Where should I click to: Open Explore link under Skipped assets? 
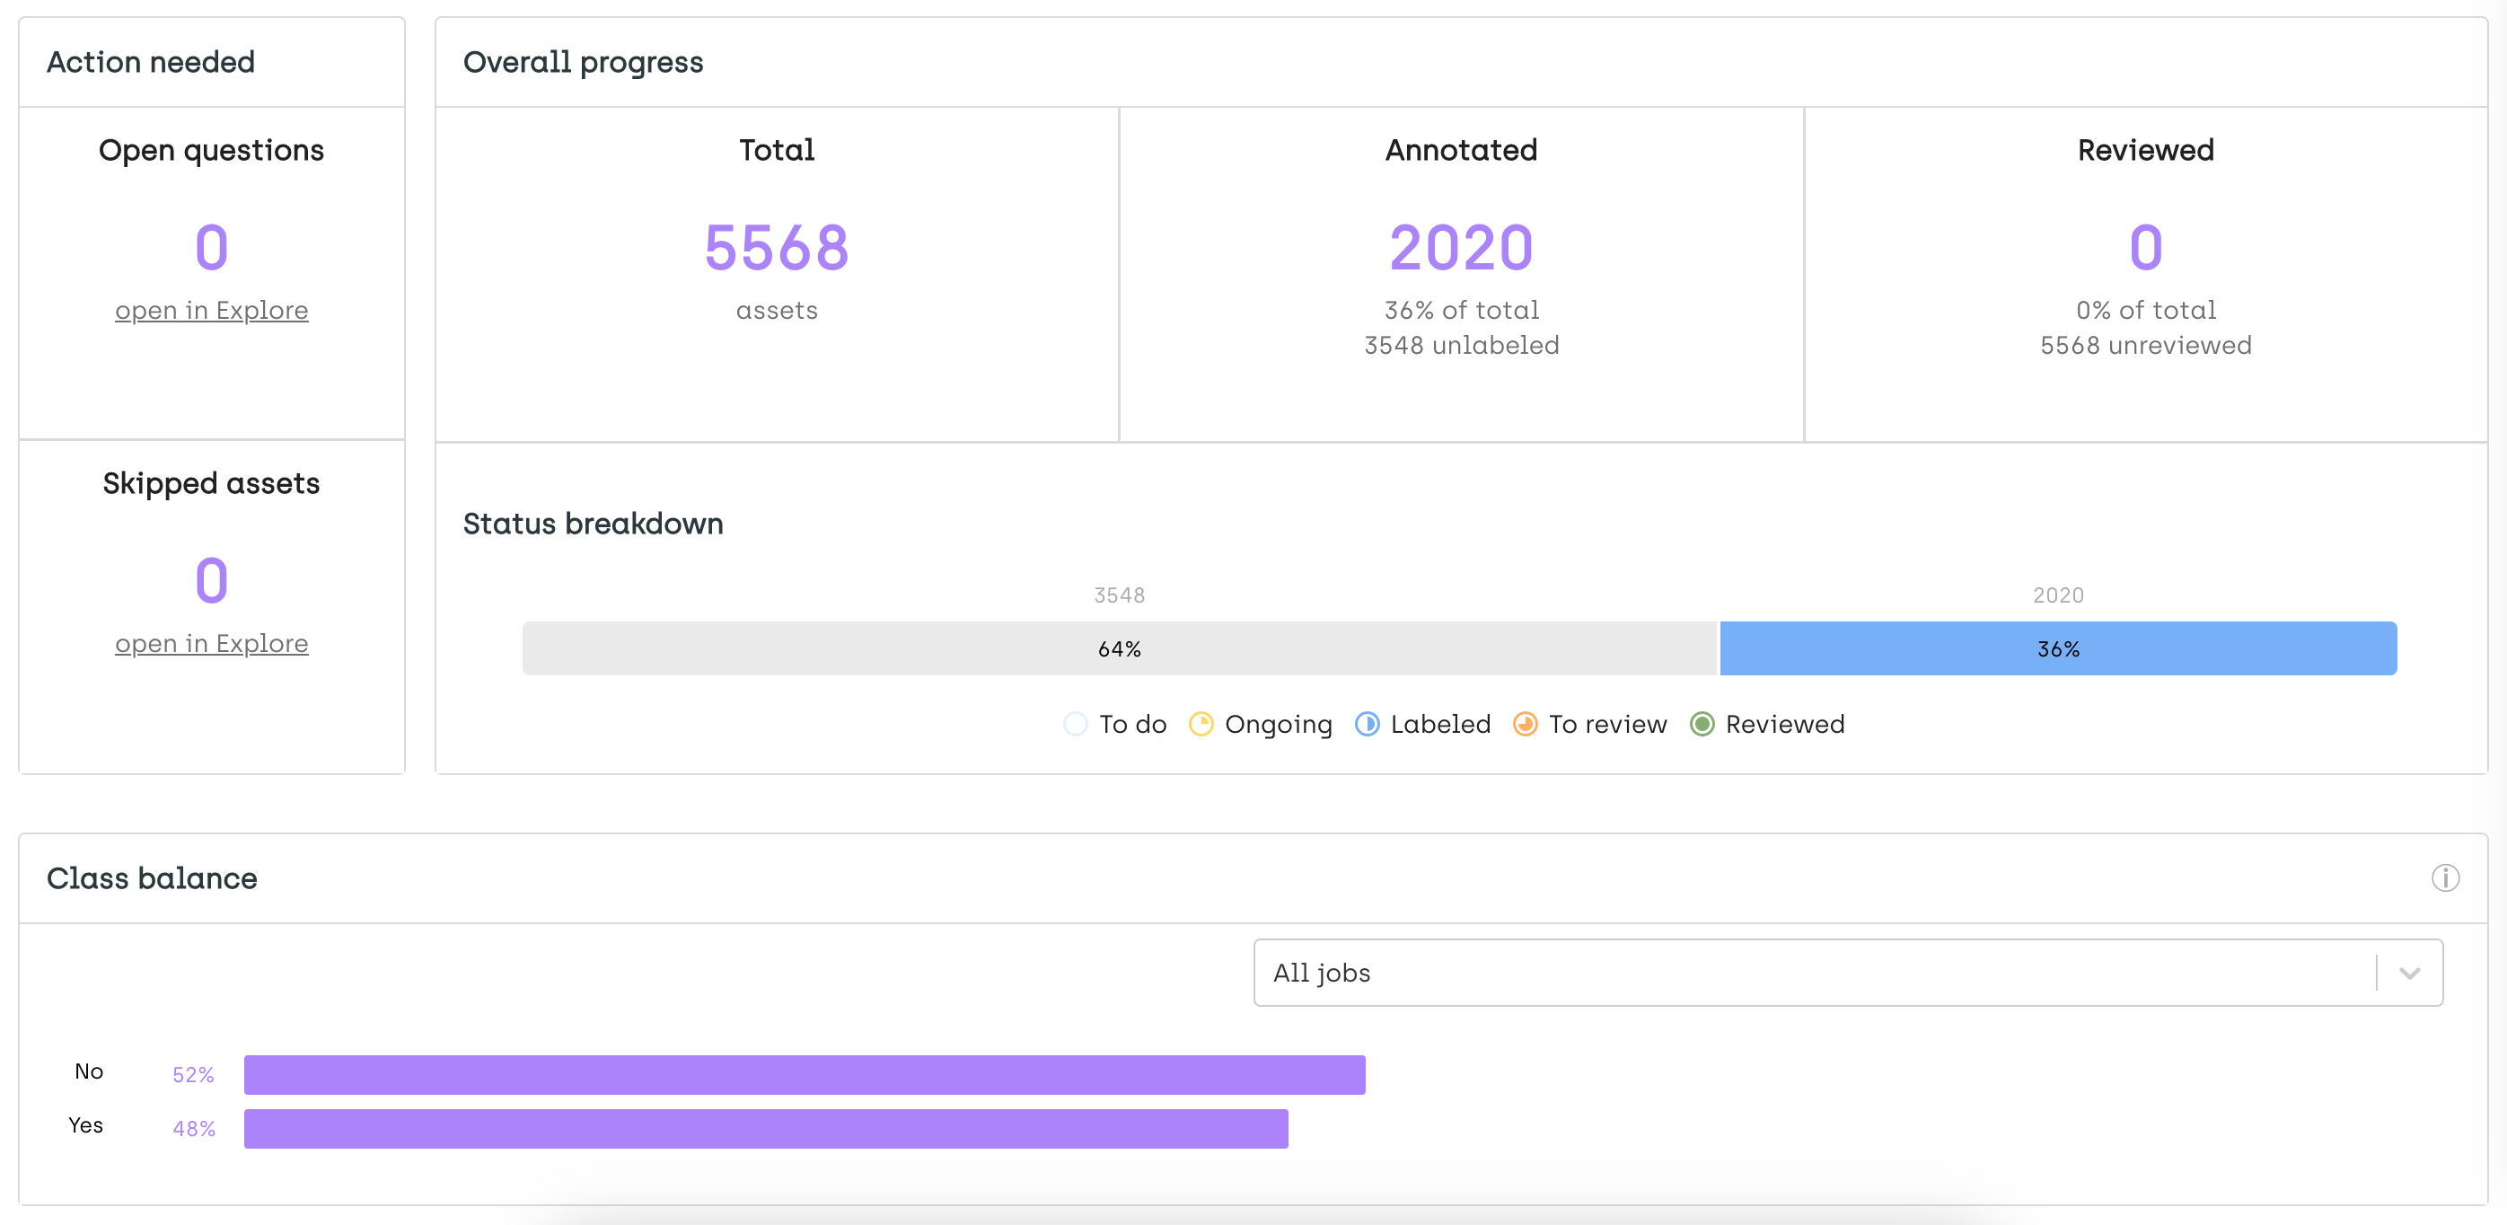[211, 644]
